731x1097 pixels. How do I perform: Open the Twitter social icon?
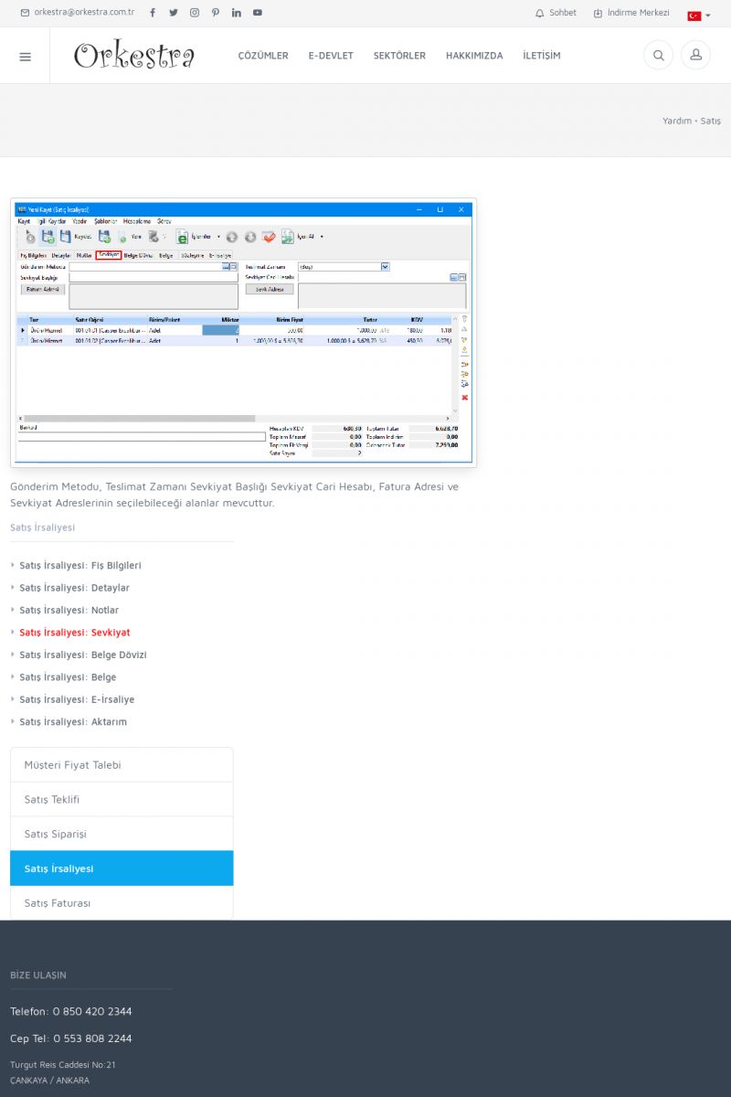click(174, 13)
